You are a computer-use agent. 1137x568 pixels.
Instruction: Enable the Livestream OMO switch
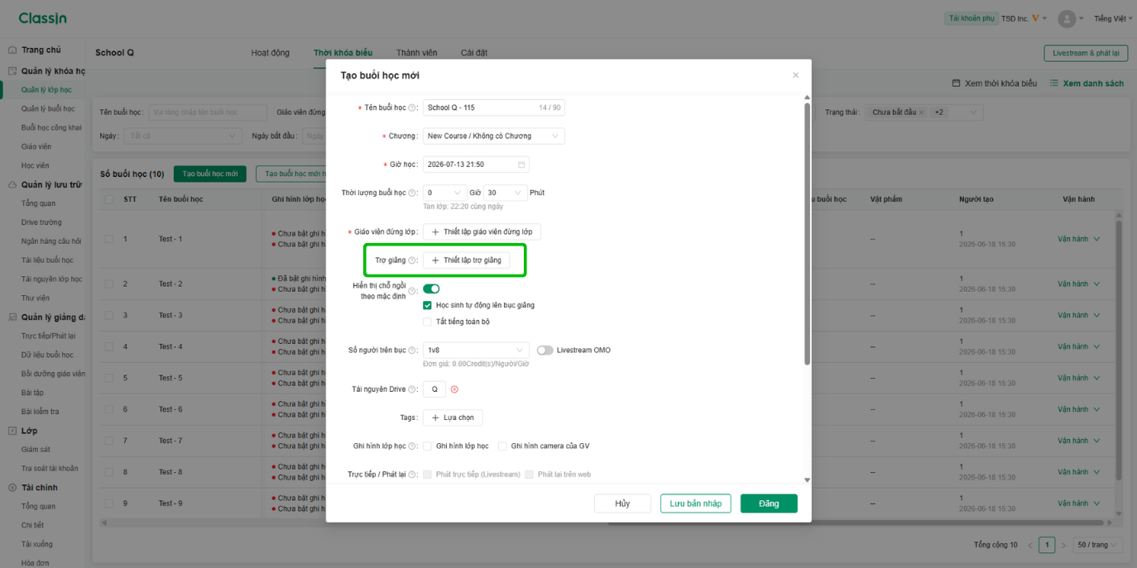click(545, 351)
